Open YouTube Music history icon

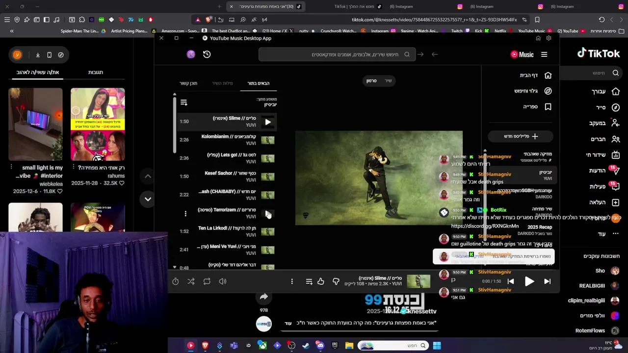tap(207, 54)
